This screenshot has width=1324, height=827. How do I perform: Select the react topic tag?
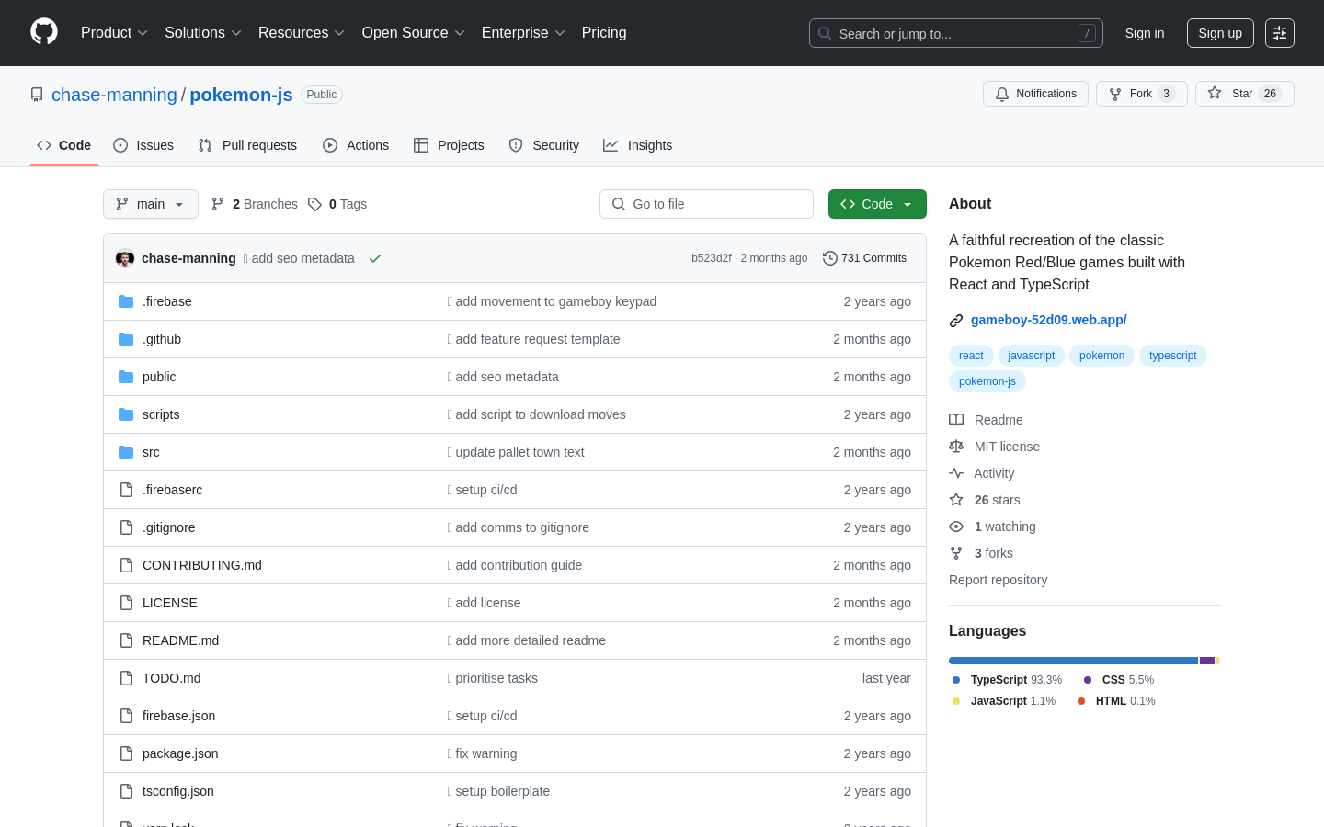coord(971,356)
